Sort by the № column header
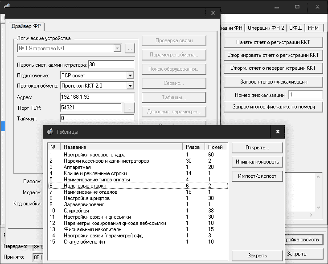The width and height of the screenshot is (328, 264). coord(54,147)
